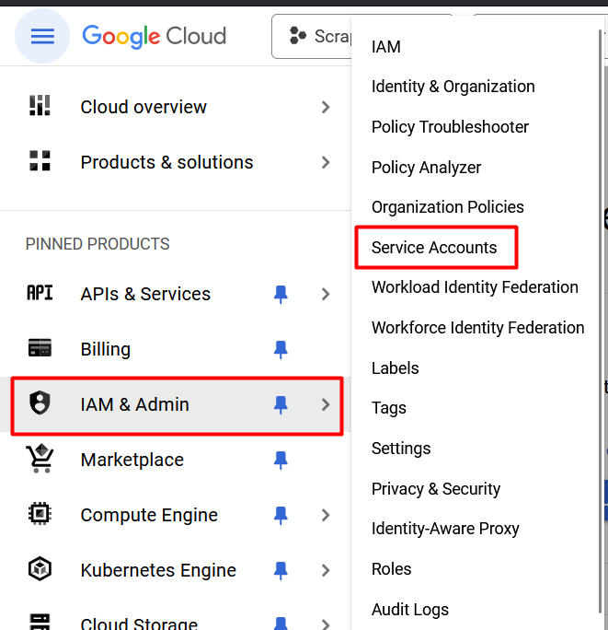Click the Products & solutions label
This screenshot has height=630, width=608.
pyautogui.click(x=167, y=162)
